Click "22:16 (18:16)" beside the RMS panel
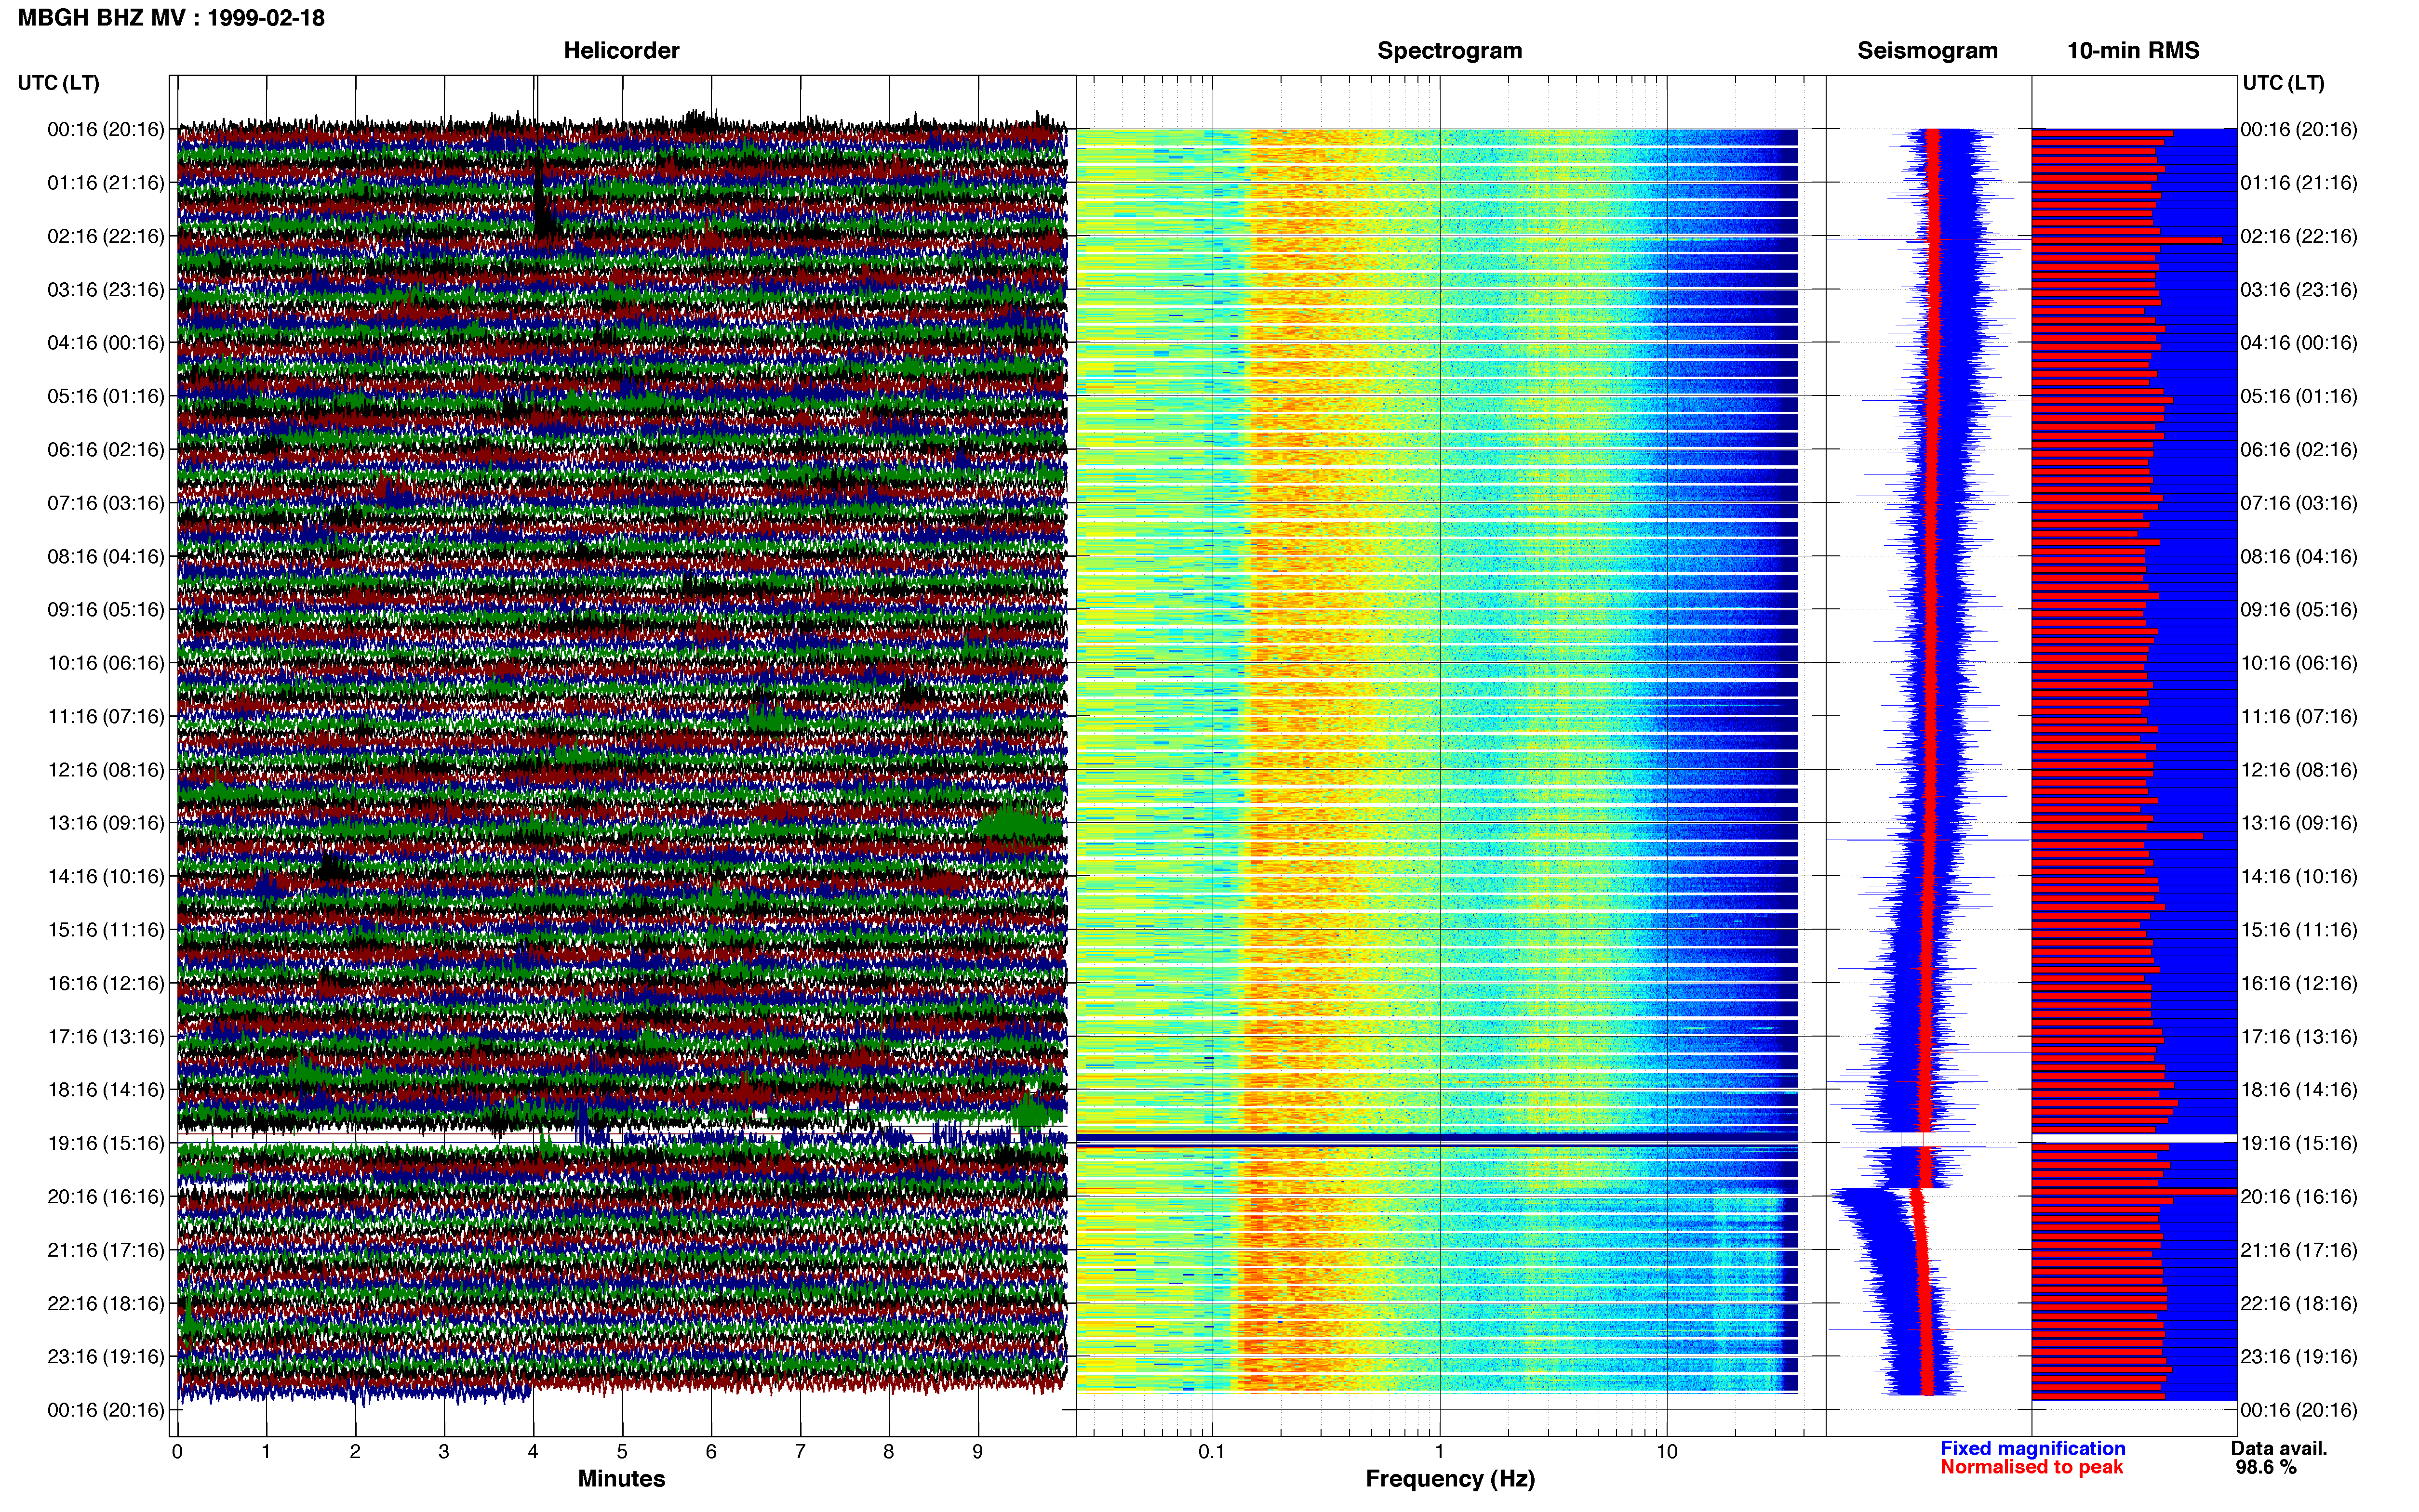 pyautogui.click(x=2298, y=1303)
